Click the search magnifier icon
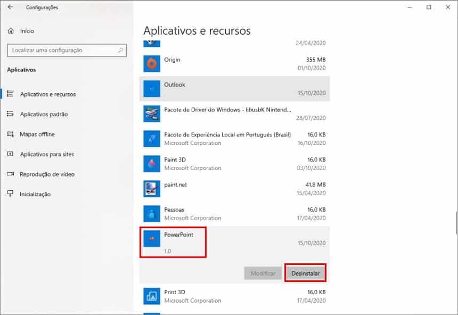The width and height of the screenshot is (458, 315). coord(121,50)
